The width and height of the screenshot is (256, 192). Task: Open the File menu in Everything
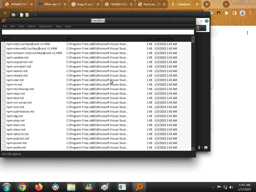(x=5, y=26)
